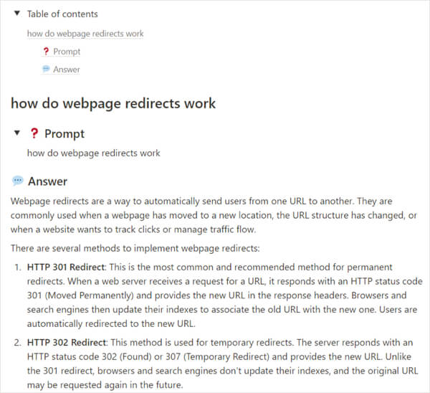
Task: Jump to Answer via table of contents link
Action: point(67,70)
